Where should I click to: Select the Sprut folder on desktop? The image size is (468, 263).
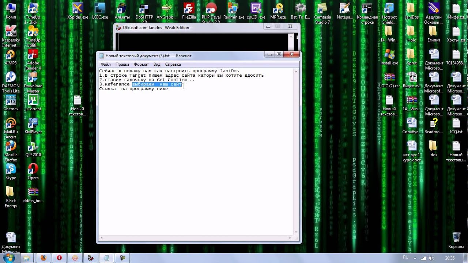click(412, 57)
